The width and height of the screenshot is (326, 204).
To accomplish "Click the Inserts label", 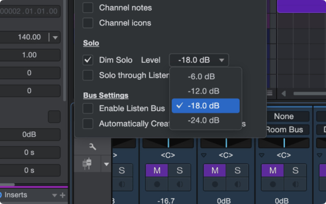I will click(16, 195).
